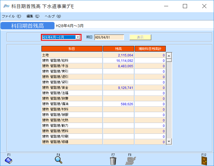Click the table scrollbar thumb
Image resolution: width=214 pixels, height=166 pixels.
coord(169,60)
